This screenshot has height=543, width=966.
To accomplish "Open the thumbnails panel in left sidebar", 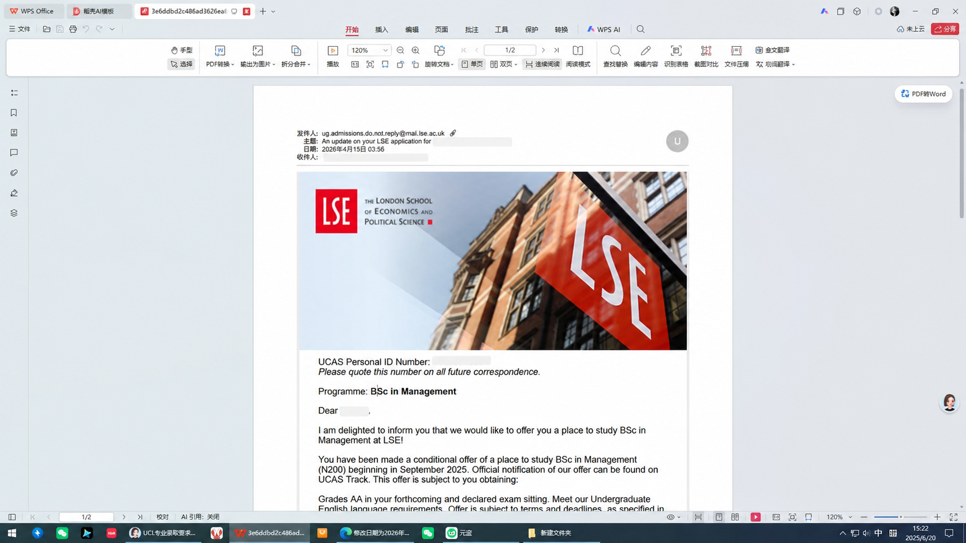I will click(14, 133).
